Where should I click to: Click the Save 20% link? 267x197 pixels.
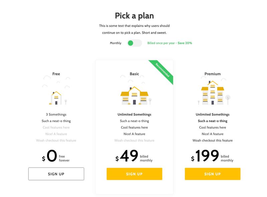click(185, 43)
